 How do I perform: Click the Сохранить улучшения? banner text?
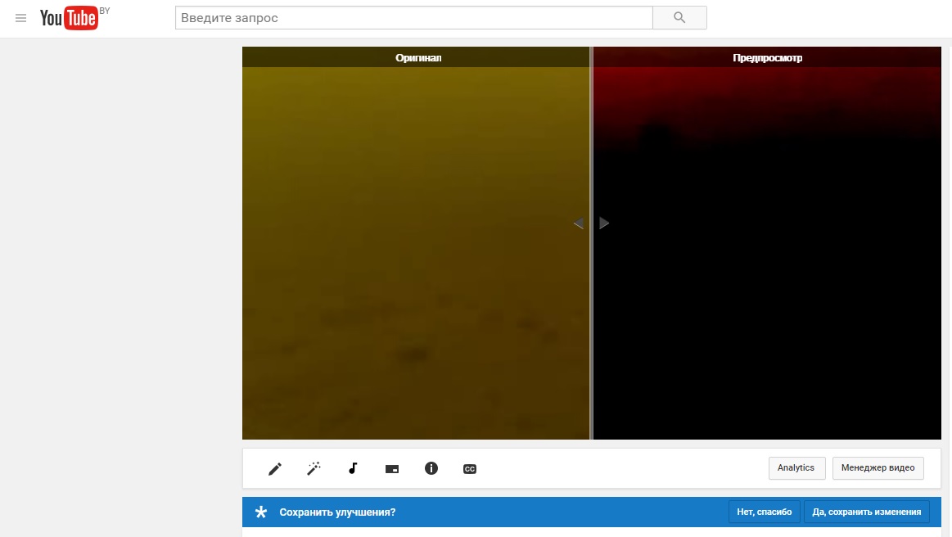(x=337, y=512)
